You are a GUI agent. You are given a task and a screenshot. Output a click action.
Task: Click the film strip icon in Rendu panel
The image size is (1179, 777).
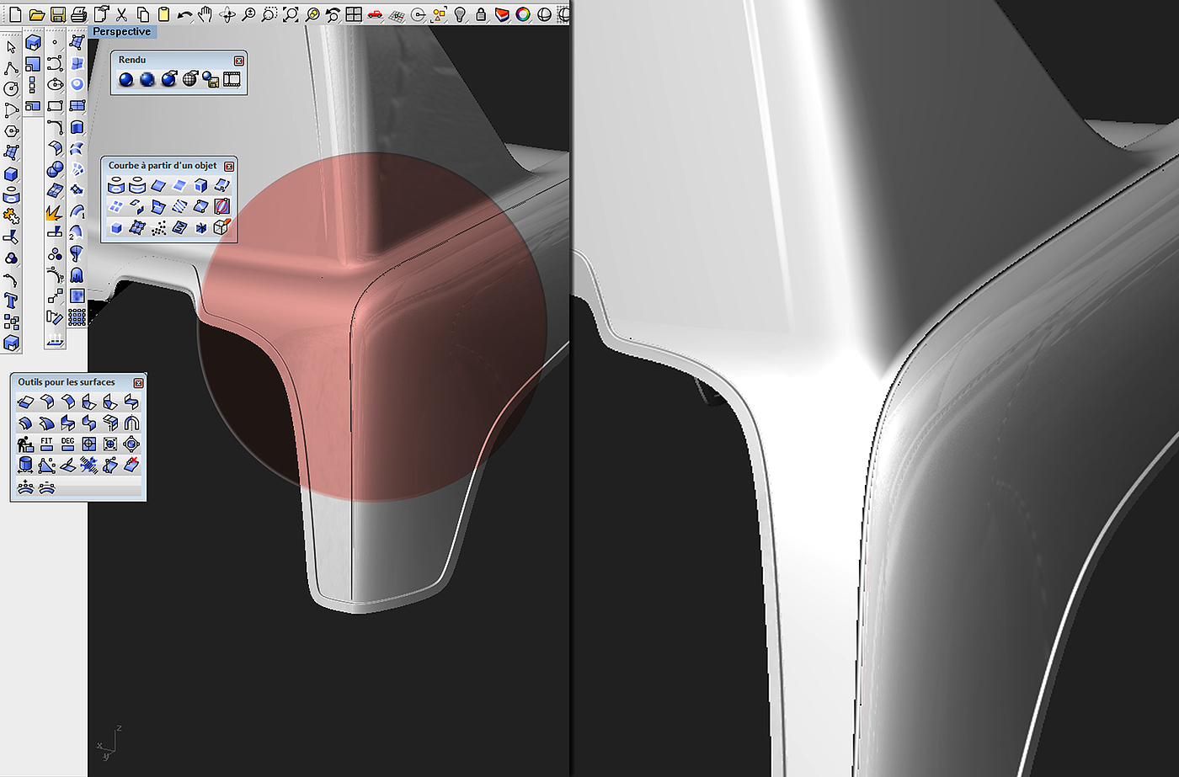pos(232,79)
